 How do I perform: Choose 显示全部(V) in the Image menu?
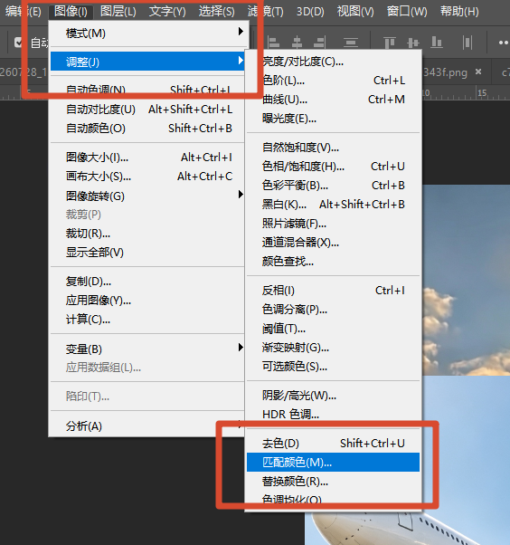(x=147, y=253)
